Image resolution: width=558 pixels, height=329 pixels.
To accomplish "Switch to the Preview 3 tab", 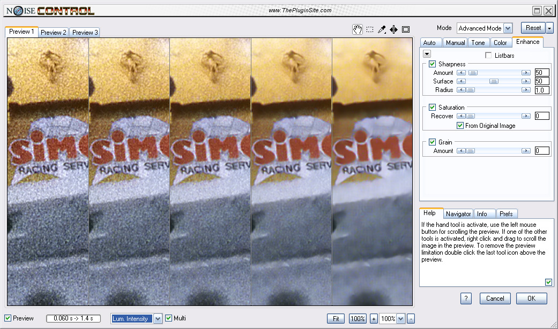I will [85, 32].
